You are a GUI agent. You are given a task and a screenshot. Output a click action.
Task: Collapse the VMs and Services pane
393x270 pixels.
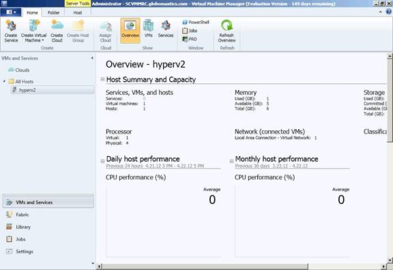click(92, 58)
